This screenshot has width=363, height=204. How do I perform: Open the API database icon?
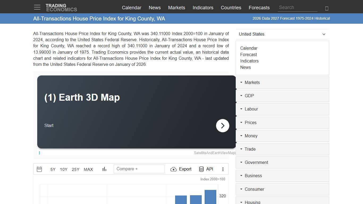201,169
